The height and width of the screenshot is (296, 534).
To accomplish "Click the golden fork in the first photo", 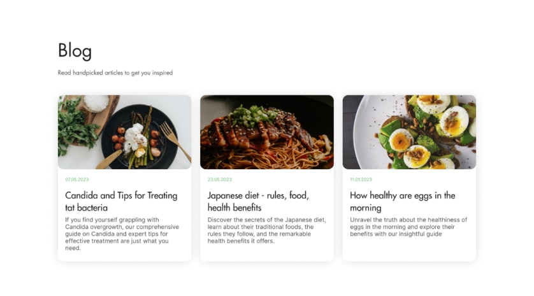I will click(x=175, y=141).
